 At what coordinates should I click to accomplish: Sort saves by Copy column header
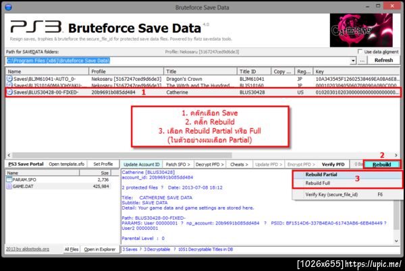283,71
